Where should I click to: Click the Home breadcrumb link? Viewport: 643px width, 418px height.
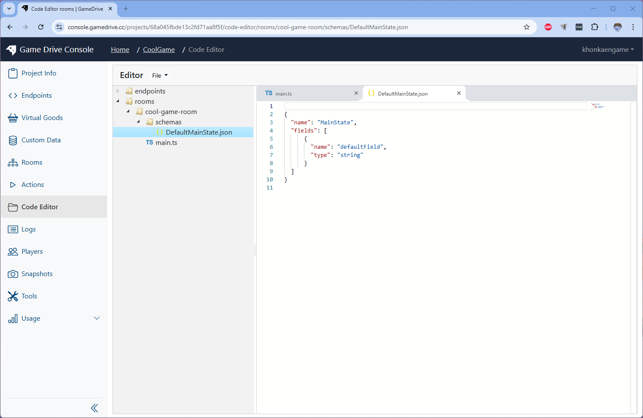pyautogui.click(x=120, y=49)
